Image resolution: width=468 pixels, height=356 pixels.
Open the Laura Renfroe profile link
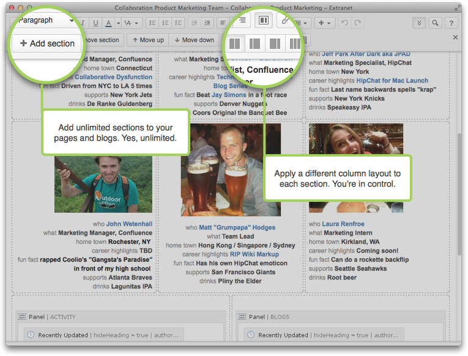click(x=343, y=224)
